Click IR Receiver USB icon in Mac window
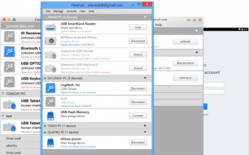 click(x=9, y=37)
